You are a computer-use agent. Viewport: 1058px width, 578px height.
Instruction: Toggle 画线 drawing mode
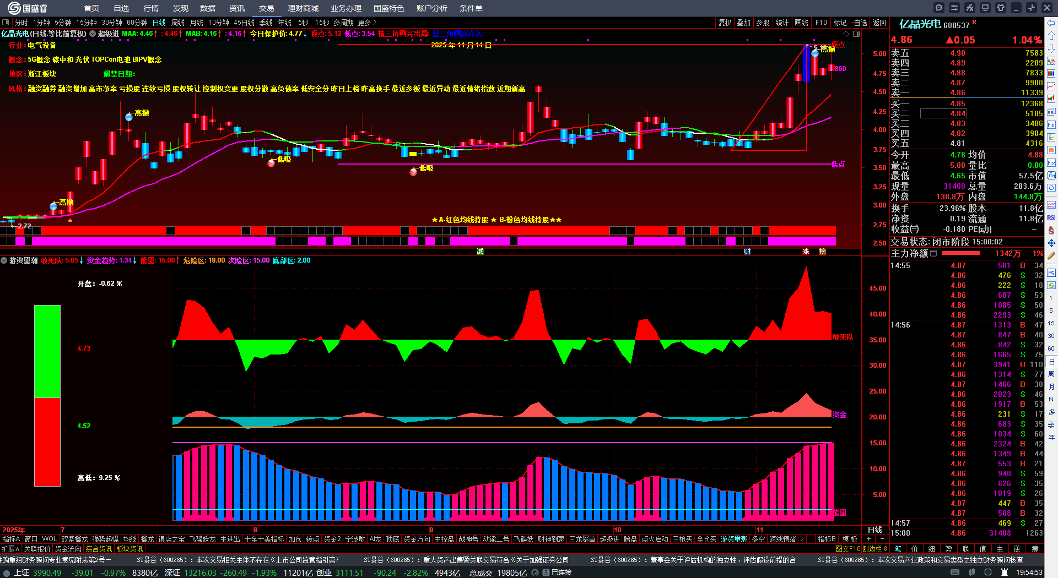(x=802, y=23)
